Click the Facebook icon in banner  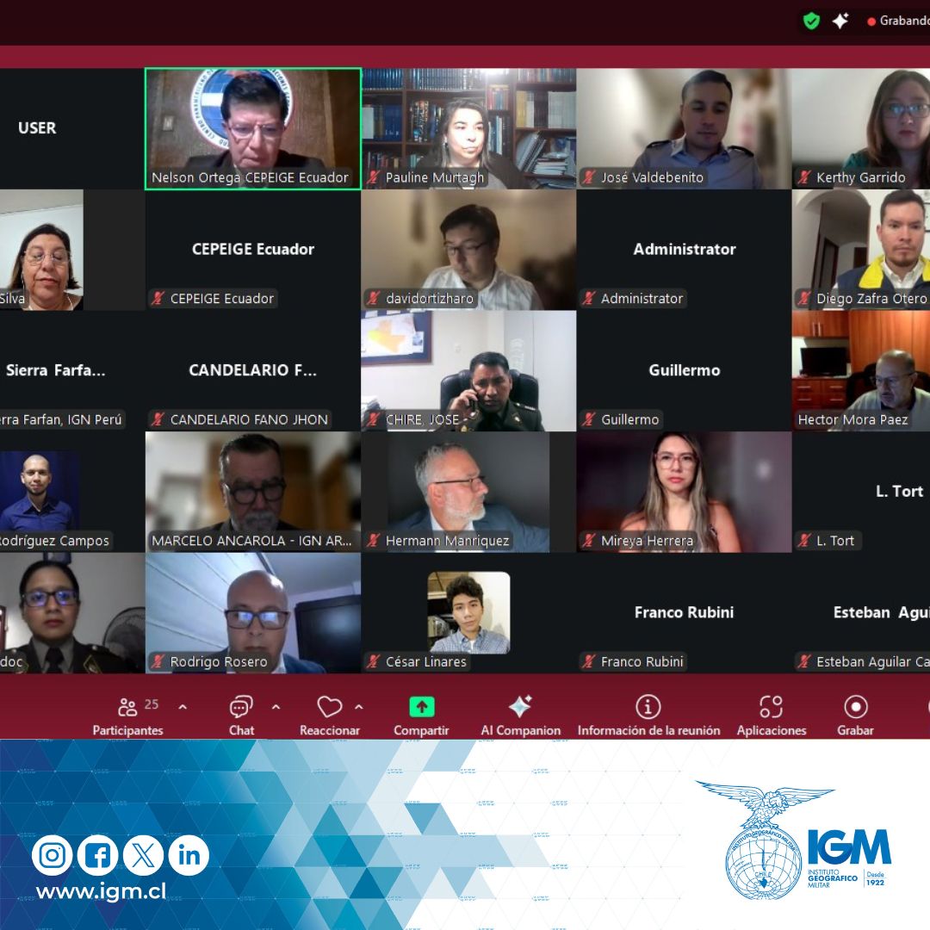[98, 855]
